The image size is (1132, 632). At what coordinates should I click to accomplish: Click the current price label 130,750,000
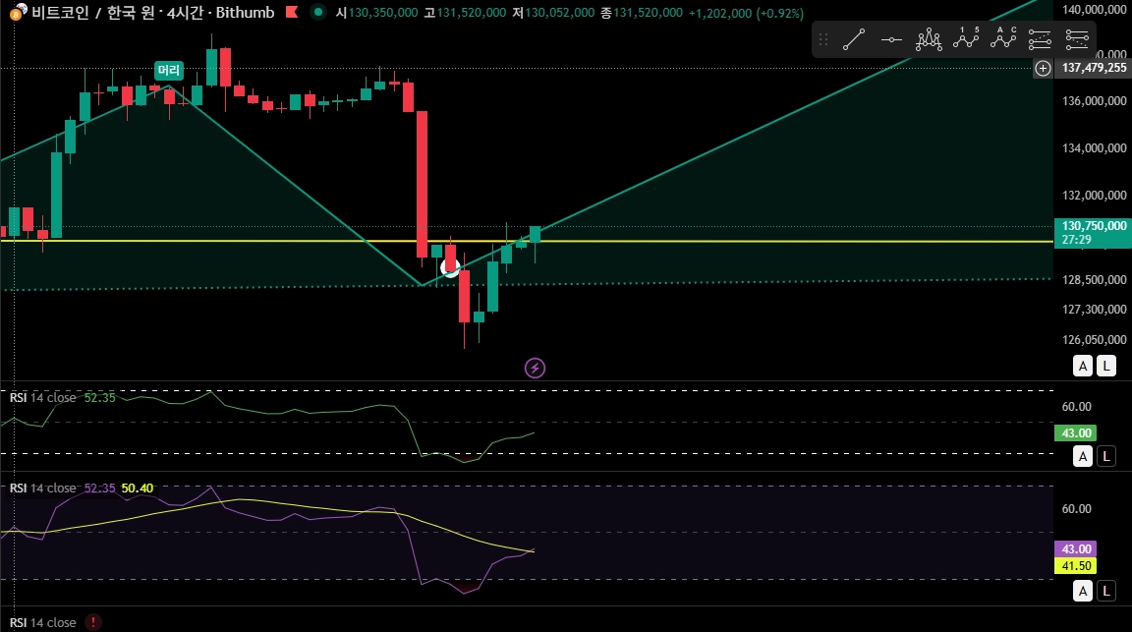(x=1093, y=233)
